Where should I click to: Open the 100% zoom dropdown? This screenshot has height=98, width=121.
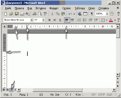[107, 14]
